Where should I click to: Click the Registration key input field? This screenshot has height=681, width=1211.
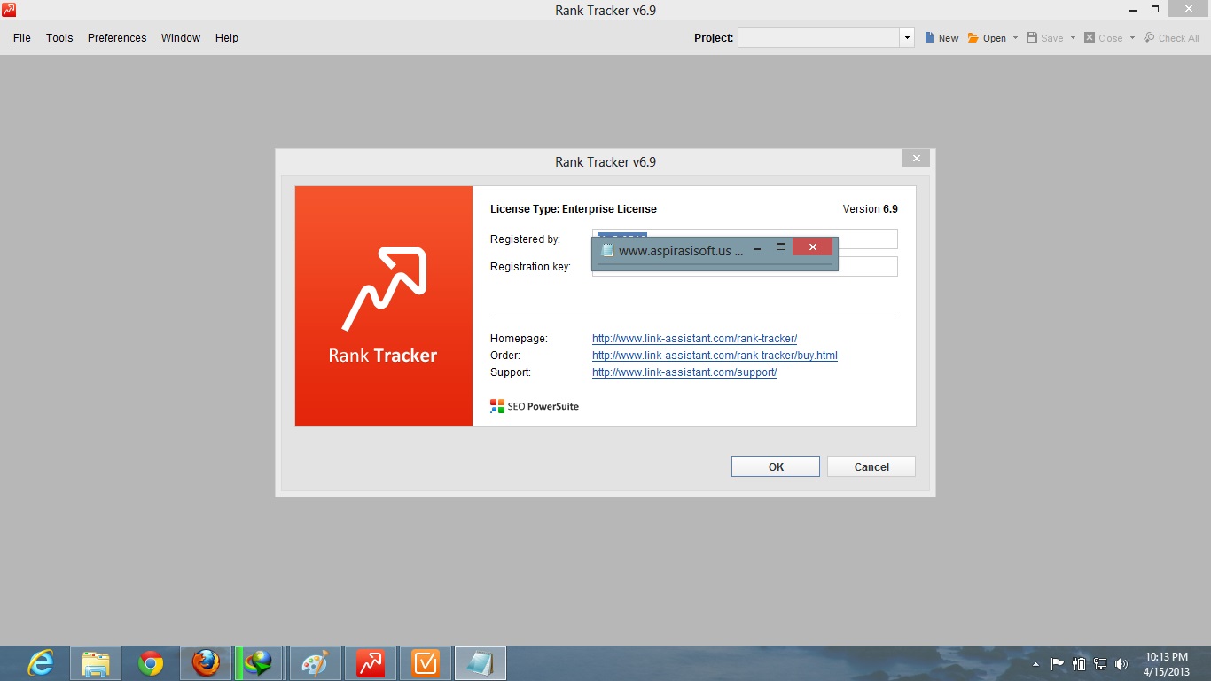pos(745,266)
